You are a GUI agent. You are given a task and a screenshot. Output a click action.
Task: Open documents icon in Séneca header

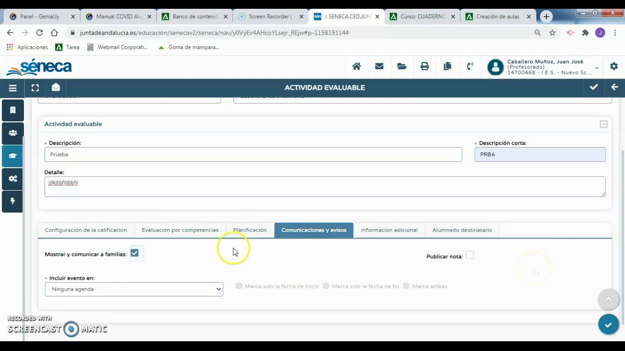tap(447, 66)
